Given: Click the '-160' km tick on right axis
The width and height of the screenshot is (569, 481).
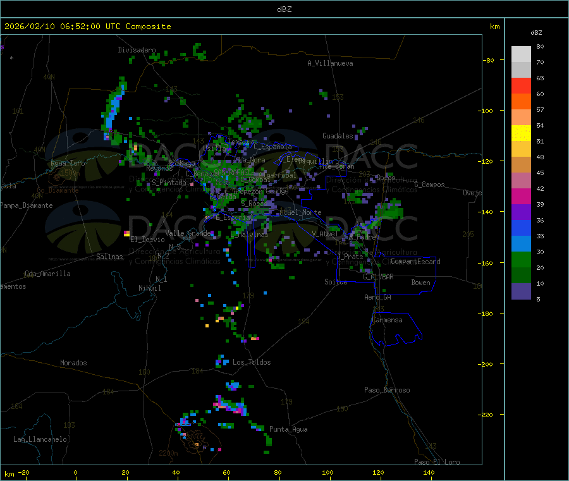Looking at the screenshot, I should pos(487,263).
